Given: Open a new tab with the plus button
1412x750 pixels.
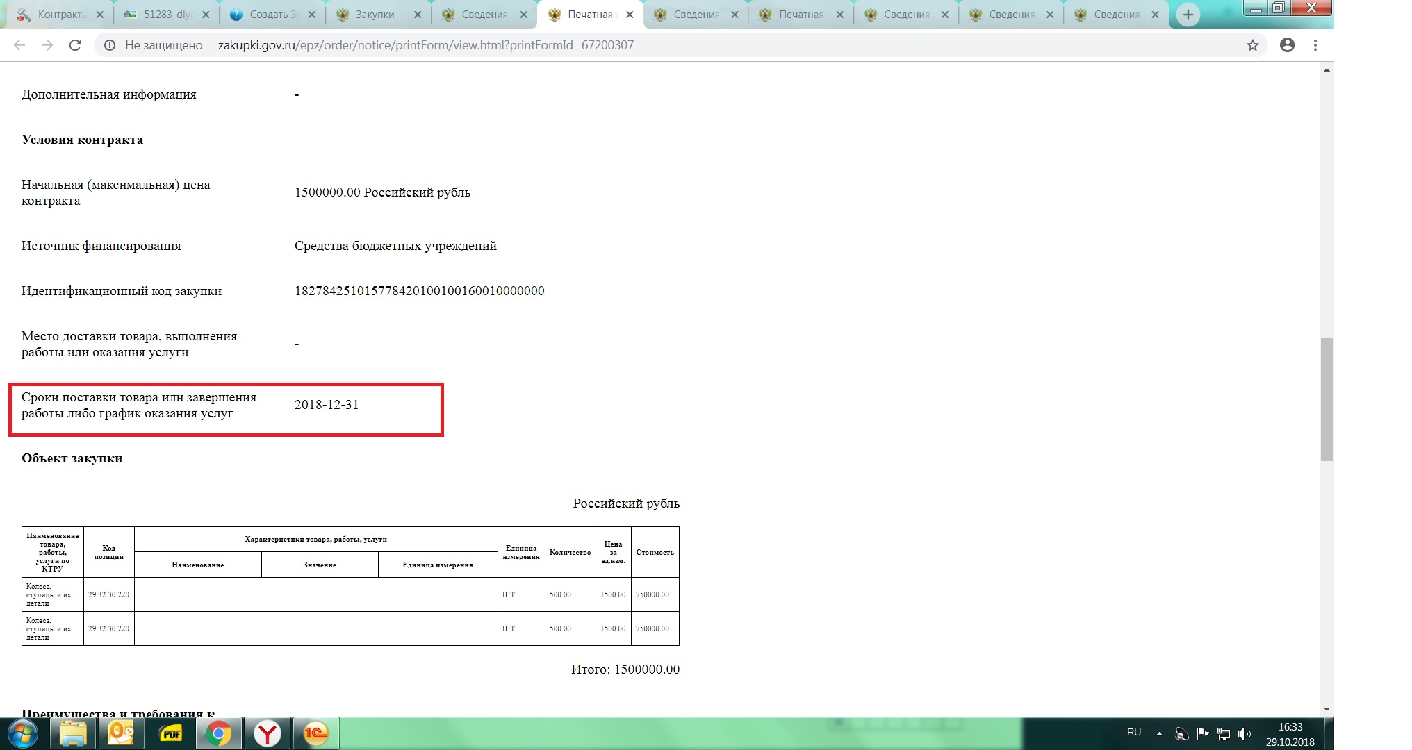Looking at the screenshot, I should click(1188, 15).
